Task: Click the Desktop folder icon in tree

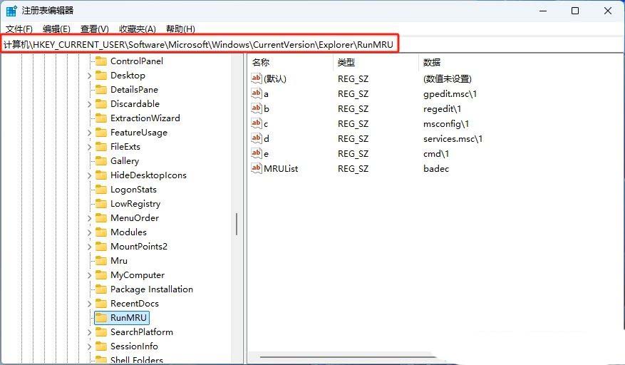Action: (x=101, y=76)
